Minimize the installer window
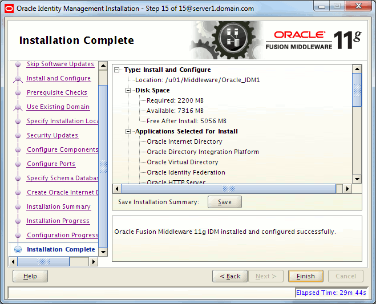The height and width of the screenshot is (304, 376). point(322,6)
